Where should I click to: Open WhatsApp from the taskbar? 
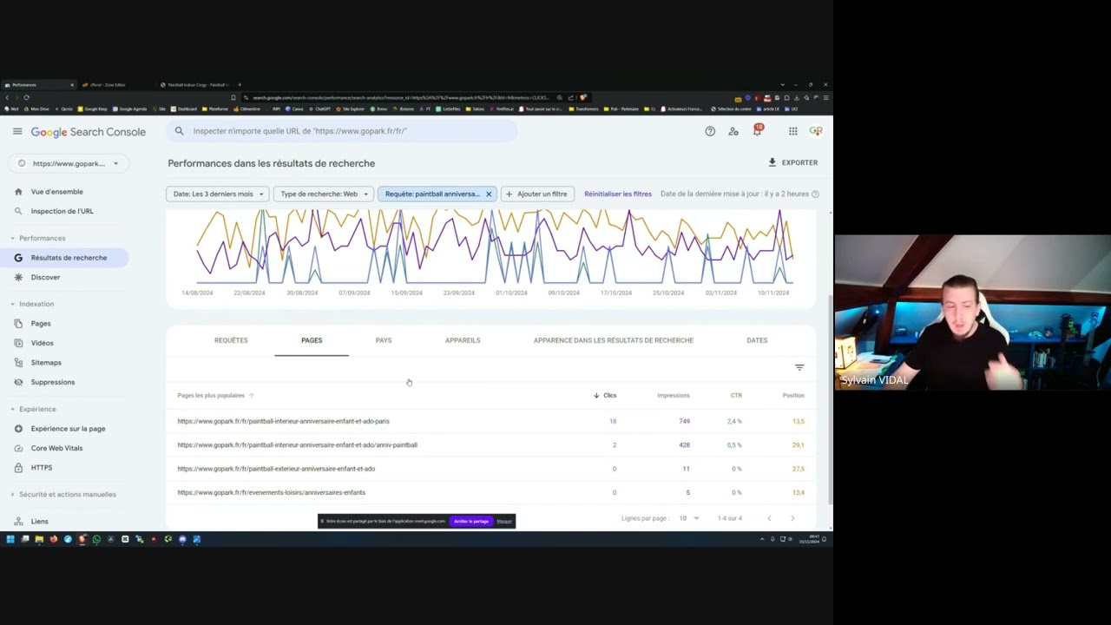click(x=96, y=539)
